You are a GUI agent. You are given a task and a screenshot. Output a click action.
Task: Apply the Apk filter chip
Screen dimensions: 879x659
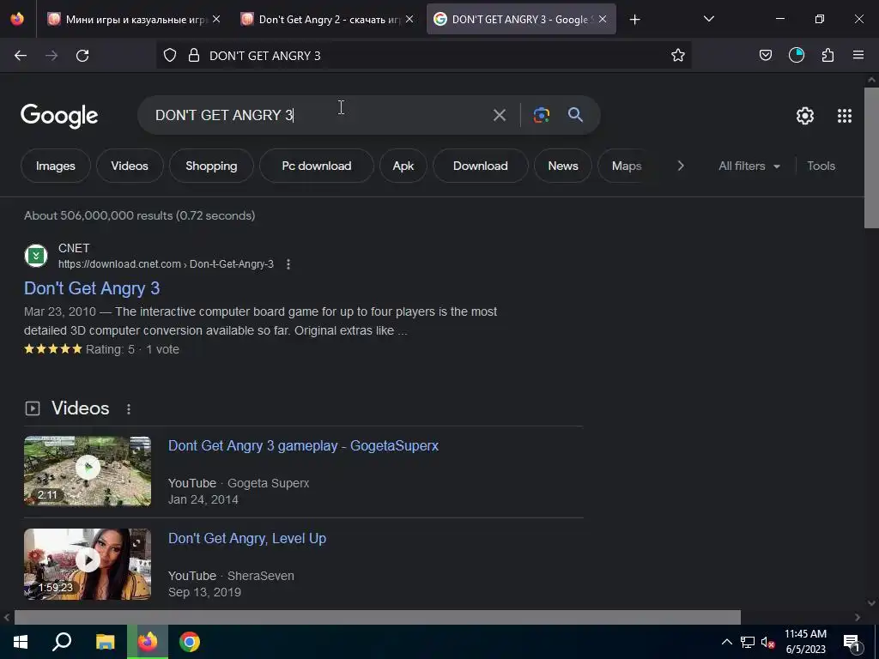tap(403, 166)
